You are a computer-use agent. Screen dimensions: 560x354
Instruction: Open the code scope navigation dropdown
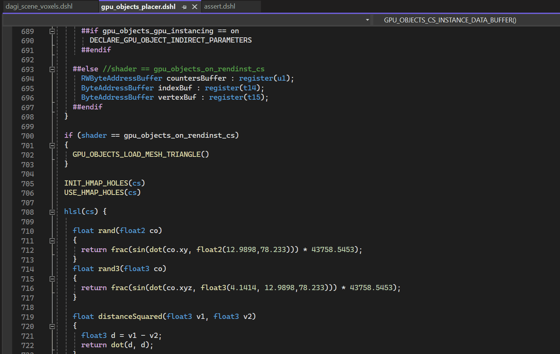point(367,20)
